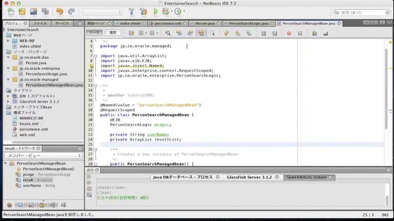Re-run build using output panel green arrow
Image resolution: width=394 pixels, height=221 pixels.
tap(89, 177)
